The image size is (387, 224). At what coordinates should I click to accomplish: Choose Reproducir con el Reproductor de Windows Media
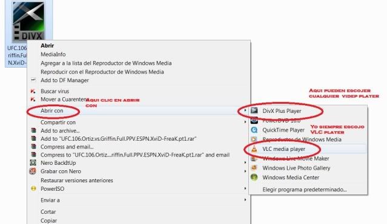[102, 72]
